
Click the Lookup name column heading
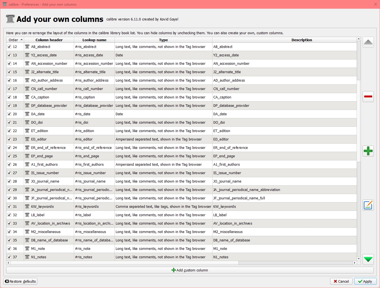(94, 40)
